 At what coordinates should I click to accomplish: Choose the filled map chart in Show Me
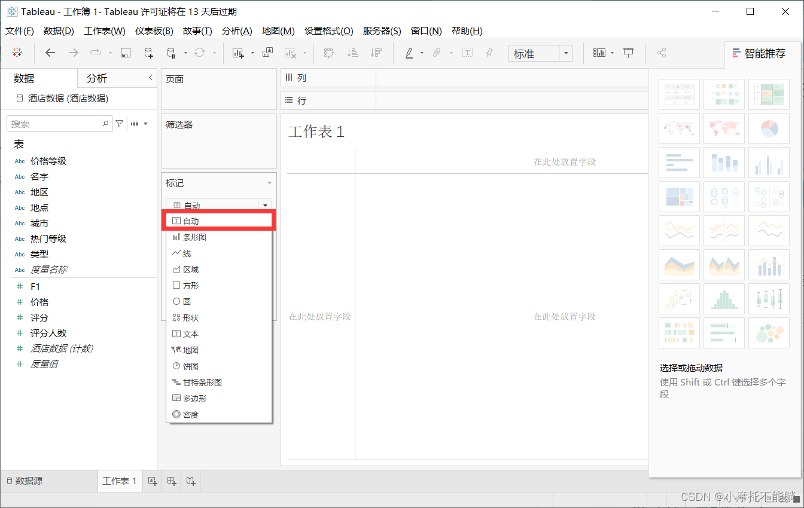pyautogui.click(x=724, y=128)
